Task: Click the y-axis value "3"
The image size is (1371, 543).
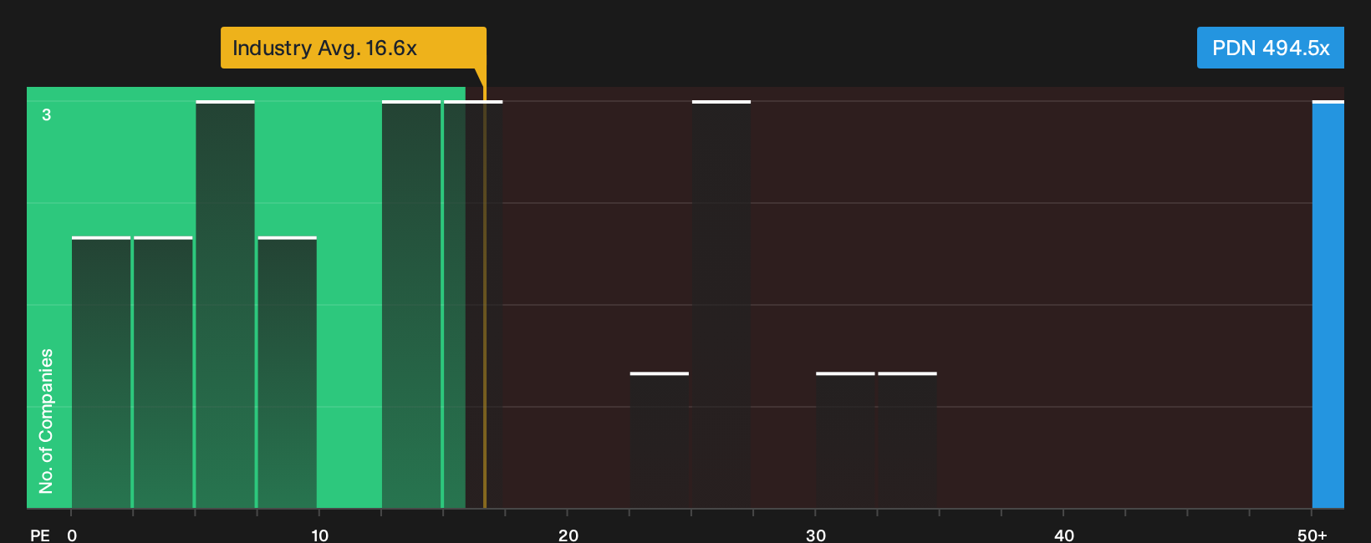Action: pyautogui.click(x=47, y=115)
